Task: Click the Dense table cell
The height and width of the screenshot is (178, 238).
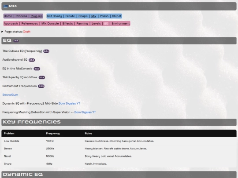Action: coord(8,149)
